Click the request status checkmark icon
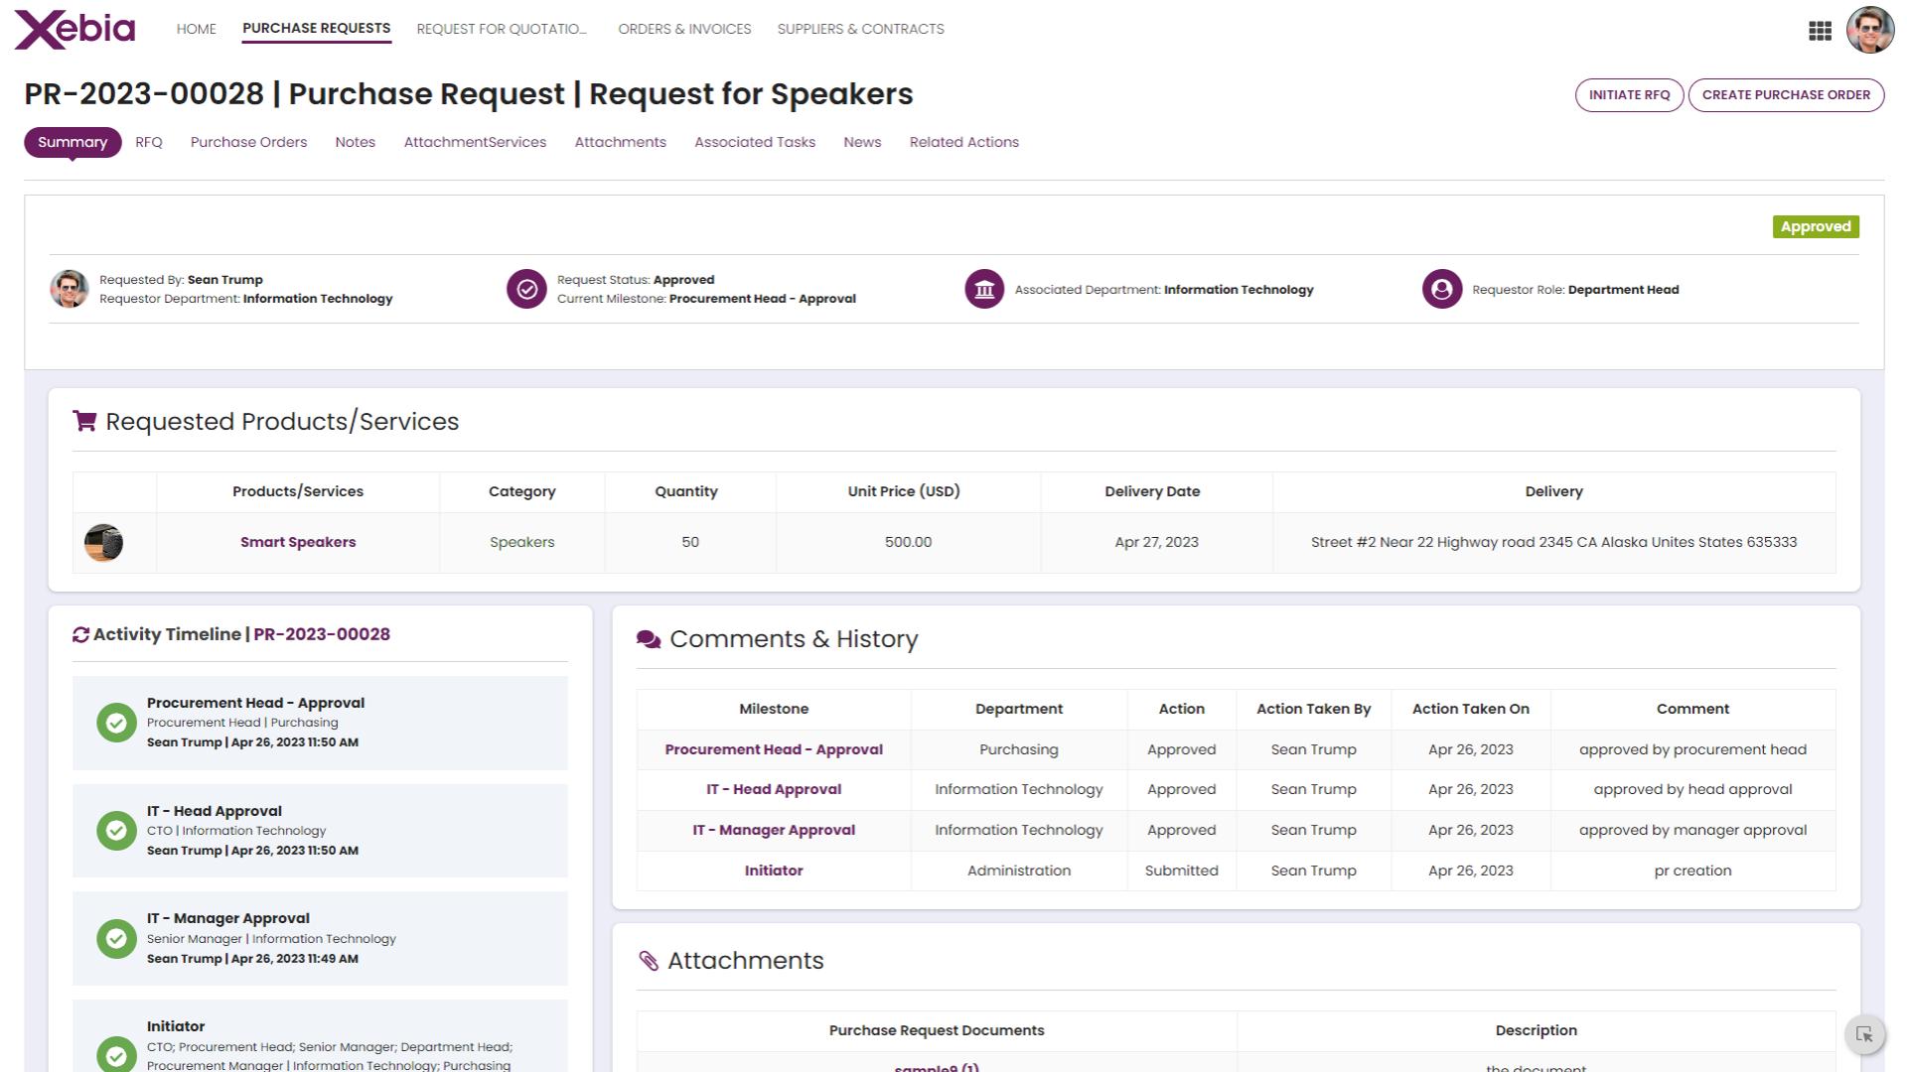This screenshot has width=1907, height=1072. [x=526, y=289]
